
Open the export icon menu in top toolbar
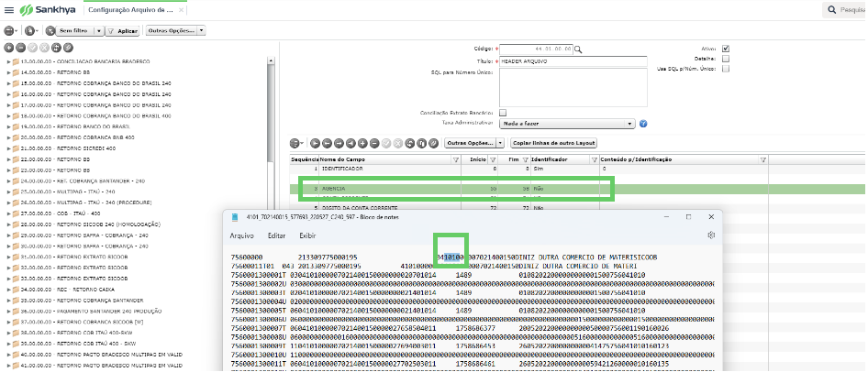tap(30, 31)
